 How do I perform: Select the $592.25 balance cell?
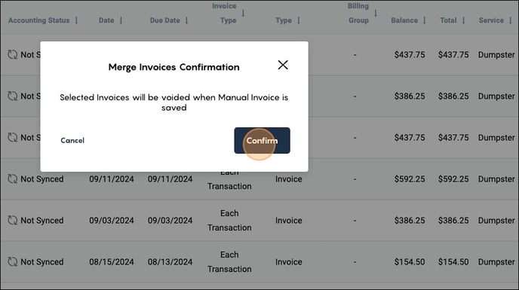(410, 179)
